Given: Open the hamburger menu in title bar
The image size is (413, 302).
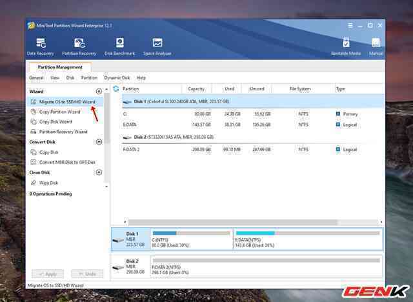Looking at the screenshot, I should (350, 26).
